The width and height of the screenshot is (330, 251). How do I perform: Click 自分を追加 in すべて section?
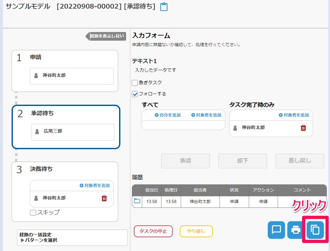coord(168,115)
